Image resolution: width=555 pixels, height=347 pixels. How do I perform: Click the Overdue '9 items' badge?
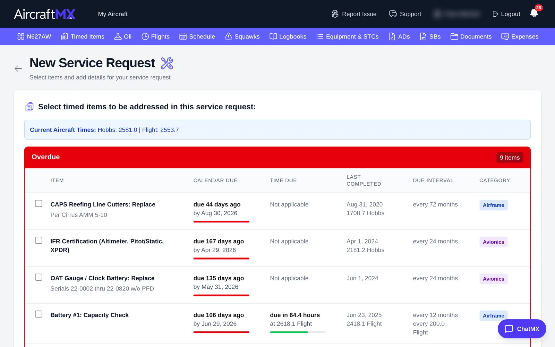(510, 158)
